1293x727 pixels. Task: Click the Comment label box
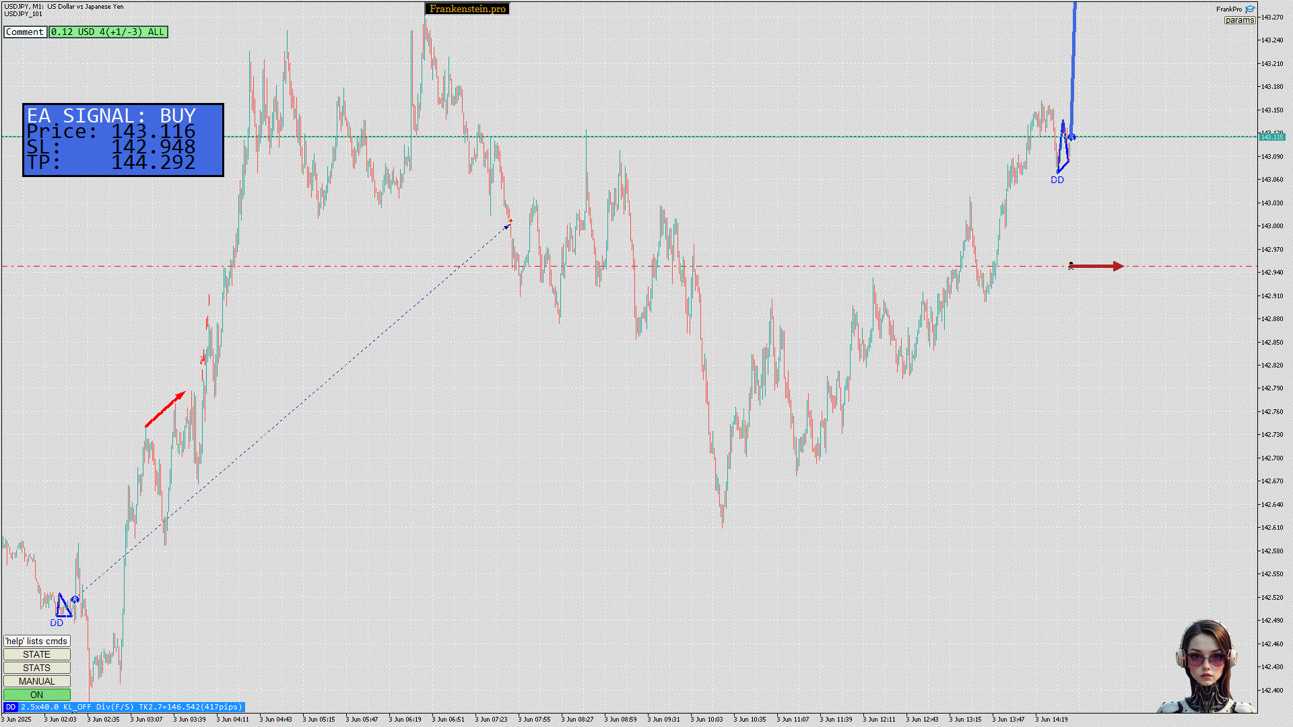tap(25, 32)
